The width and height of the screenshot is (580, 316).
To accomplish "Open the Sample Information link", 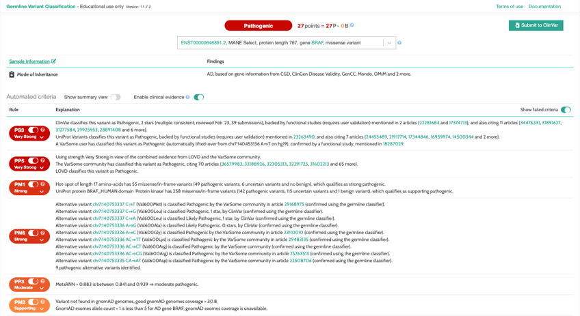I will [x=29, y=61].
